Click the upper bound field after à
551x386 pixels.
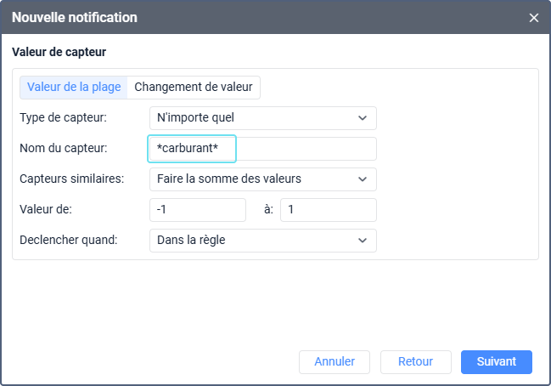click(x=328, y=210)
